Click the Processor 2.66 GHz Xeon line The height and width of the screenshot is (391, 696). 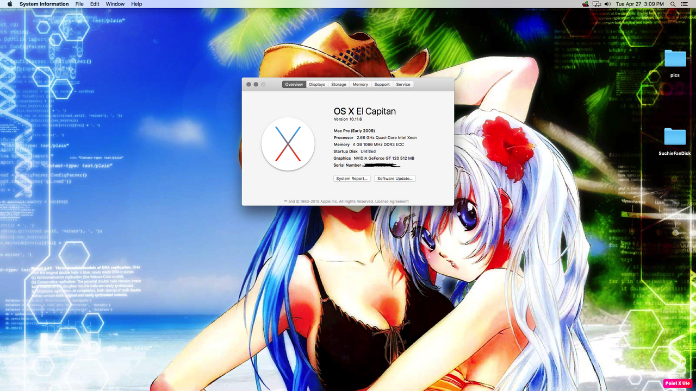pos(375,138)
